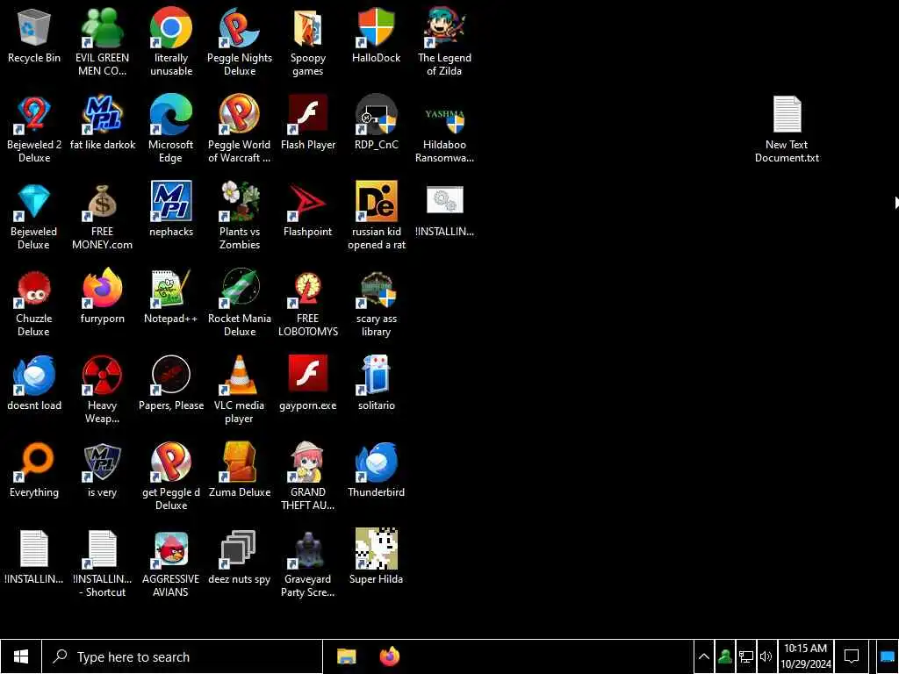Select Papers, Please shortcut
The width and height of the screenshot is (899, 674).
tap(171, 383)
